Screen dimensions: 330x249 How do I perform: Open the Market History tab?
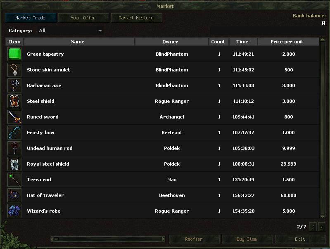point(136,18)
